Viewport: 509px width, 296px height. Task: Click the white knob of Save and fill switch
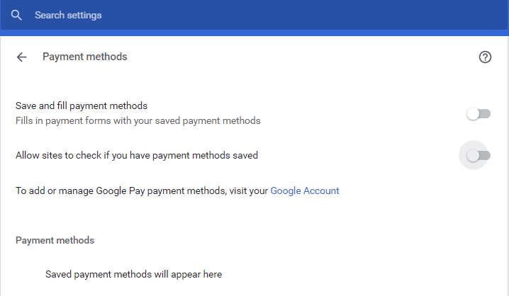click(473, 114)
